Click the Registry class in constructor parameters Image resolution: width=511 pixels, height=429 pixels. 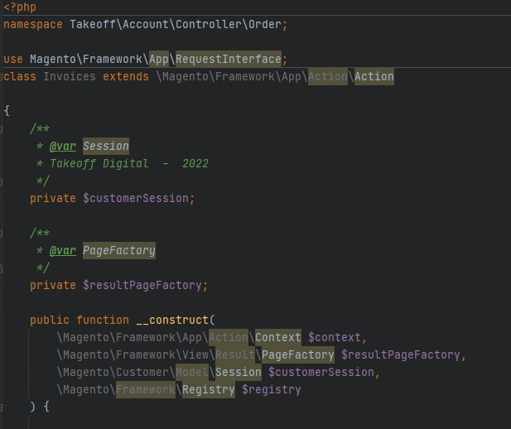208,389
